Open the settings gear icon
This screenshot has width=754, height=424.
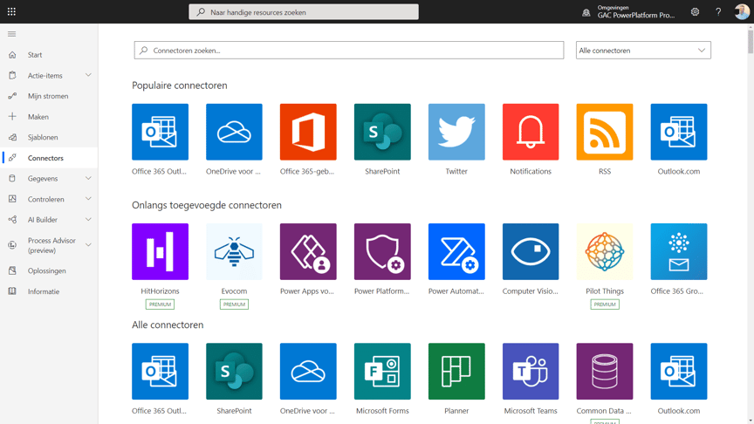pos(695,12)
